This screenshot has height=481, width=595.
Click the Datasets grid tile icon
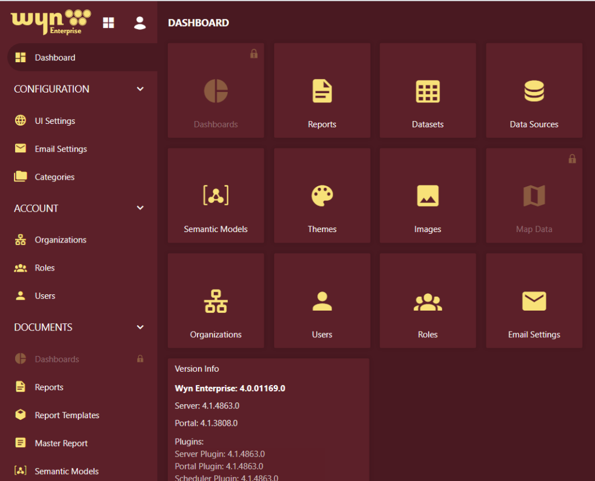(x=428, y=91)
